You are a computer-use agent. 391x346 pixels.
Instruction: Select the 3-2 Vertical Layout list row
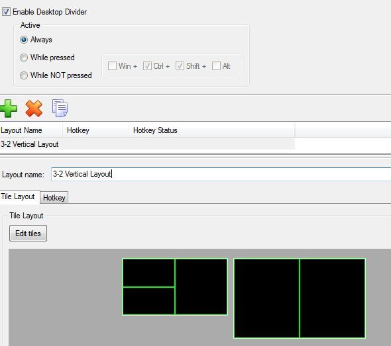pos(147,144)
